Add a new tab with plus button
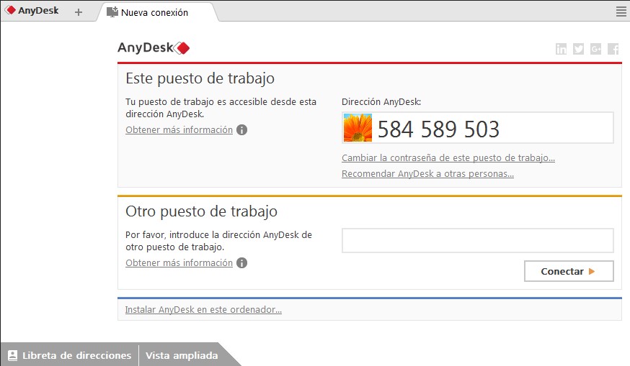 79,12
